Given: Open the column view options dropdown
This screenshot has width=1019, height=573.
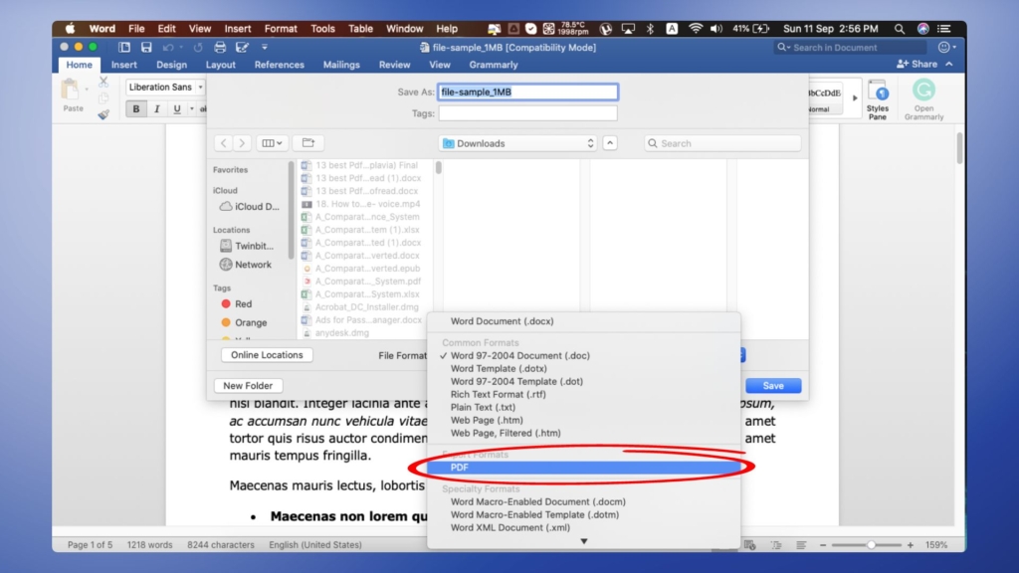Looking at the screenshot, I should point(272,143).
